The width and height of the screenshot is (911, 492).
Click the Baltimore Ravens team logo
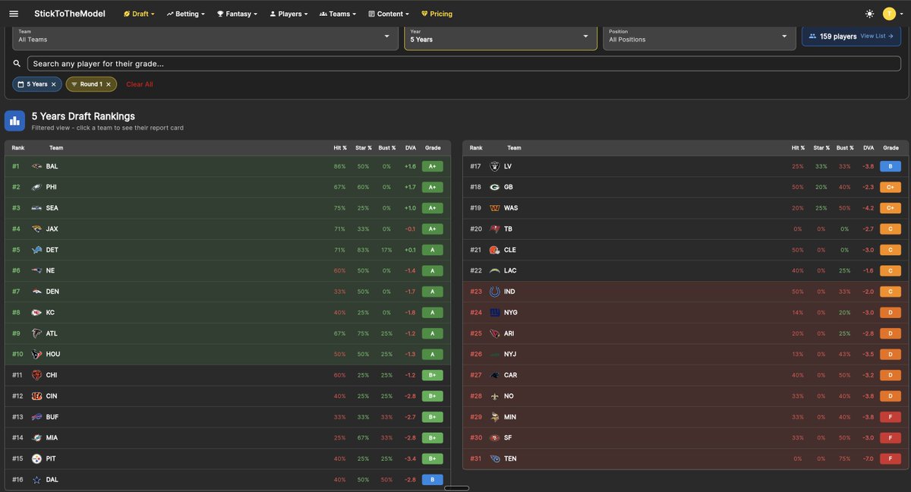[x=36, y=166]
